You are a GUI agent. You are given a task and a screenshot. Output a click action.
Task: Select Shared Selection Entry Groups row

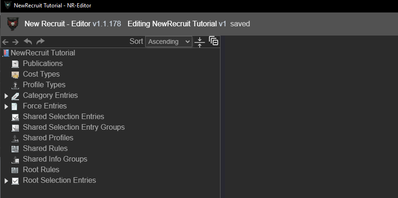point(73,127)
